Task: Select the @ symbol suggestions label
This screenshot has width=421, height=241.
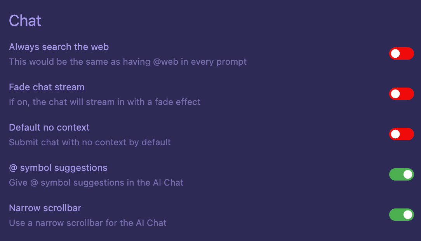Action: click(x=58, y=168)
